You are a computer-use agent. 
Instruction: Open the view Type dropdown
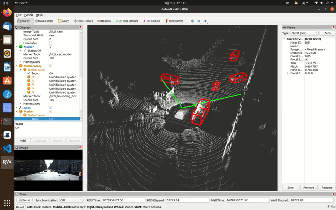[x=304, y=33]
